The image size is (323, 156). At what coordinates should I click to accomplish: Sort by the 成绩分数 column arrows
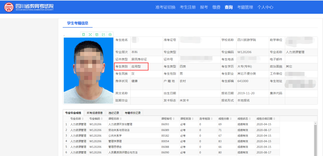click(x=230, y=119)
